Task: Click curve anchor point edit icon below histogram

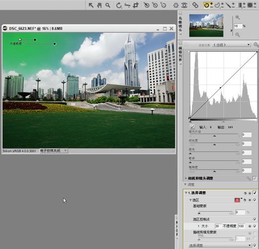Action: [192, 127]
